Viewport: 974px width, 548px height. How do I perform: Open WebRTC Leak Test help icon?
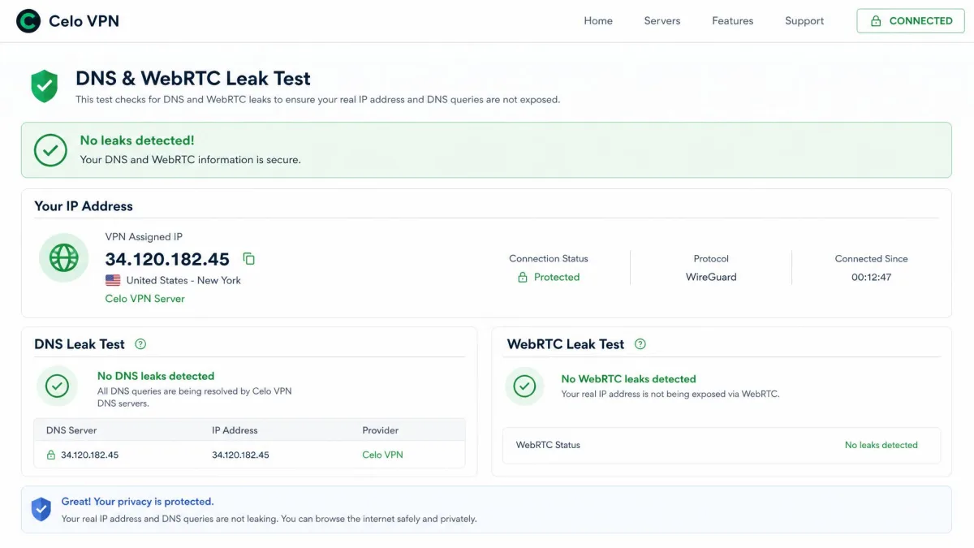coord(640,344)
